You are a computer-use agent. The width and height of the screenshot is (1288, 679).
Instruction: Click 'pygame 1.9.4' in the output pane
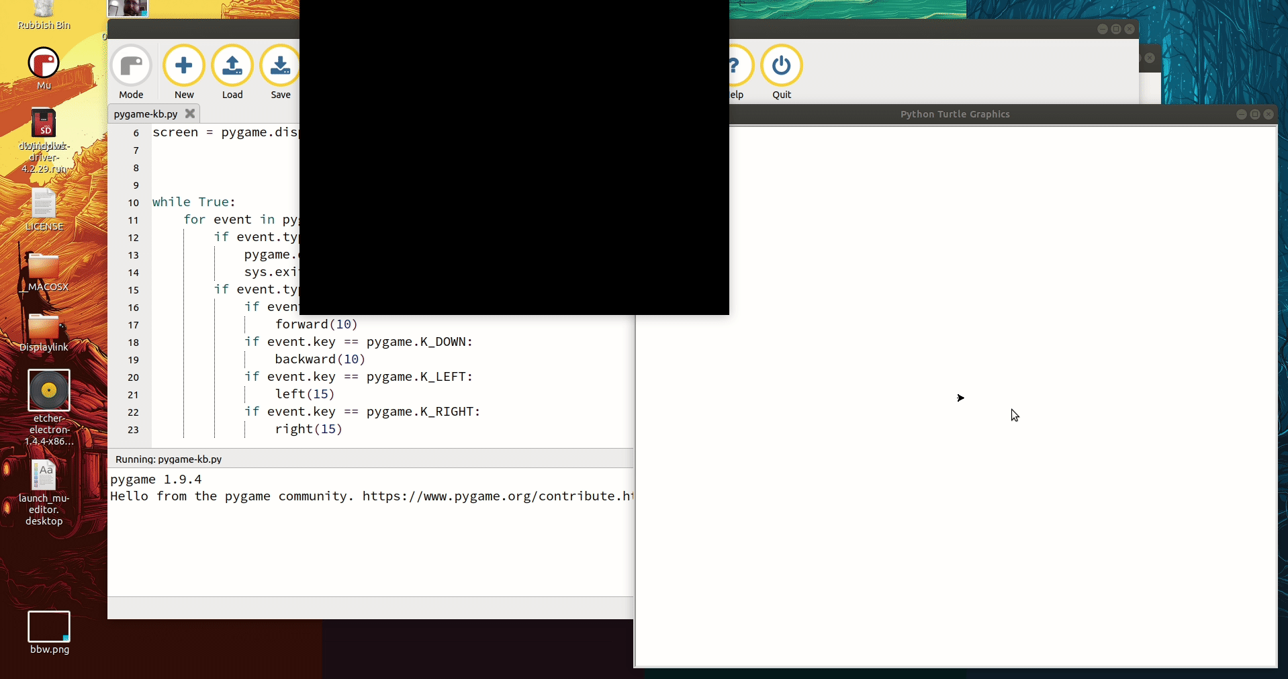[156, 480]
